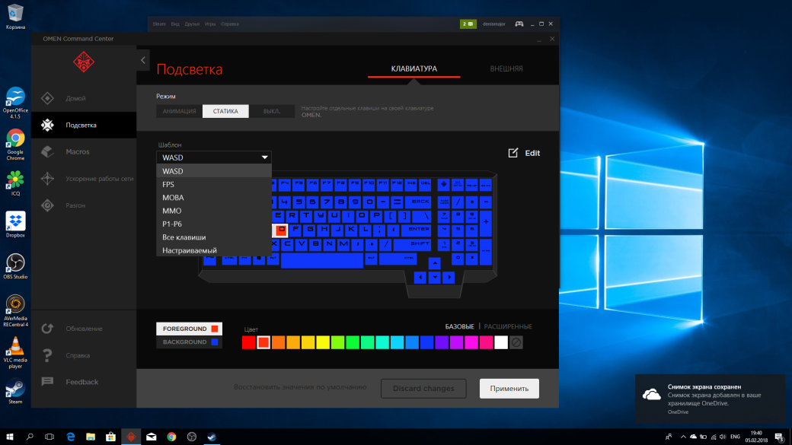
Task: Click the Справка question mark icon
Action: coord(47,355)
